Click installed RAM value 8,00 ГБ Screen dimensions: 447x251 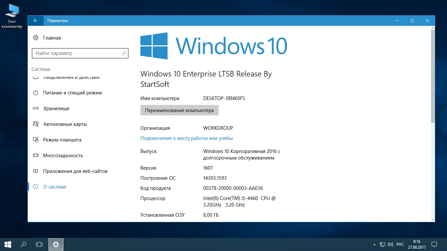[211, 215]
